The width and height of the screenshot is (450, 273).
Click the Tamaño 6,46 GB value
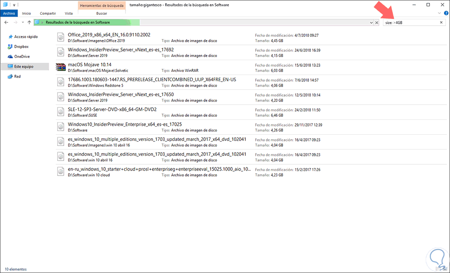[277, 115]
